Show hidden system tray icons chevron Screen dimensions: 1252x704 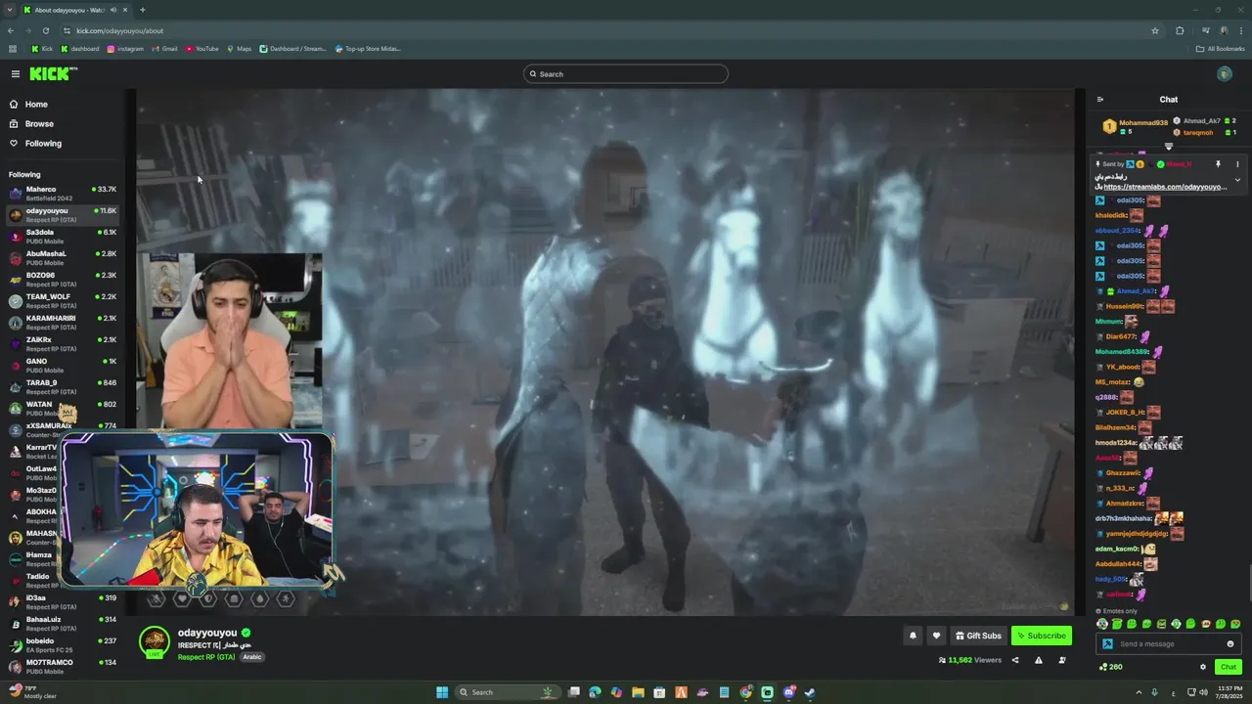[x=1138, y=692]
